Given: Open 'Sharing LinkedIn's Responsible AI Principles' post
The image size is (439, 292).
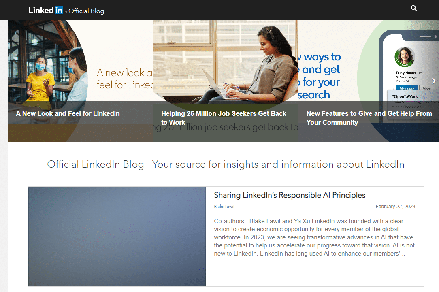Looking at the screenshot, I should coord(290,195).
